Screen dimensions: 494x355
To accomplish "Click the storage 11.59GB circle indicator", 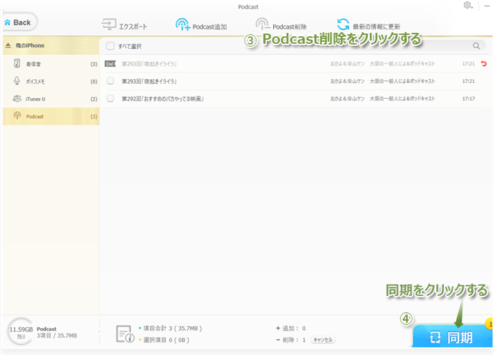I will point(21,331).
